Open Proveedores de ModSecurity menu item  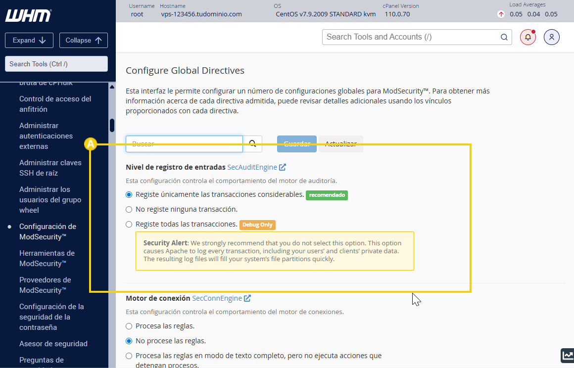[45, 285]
